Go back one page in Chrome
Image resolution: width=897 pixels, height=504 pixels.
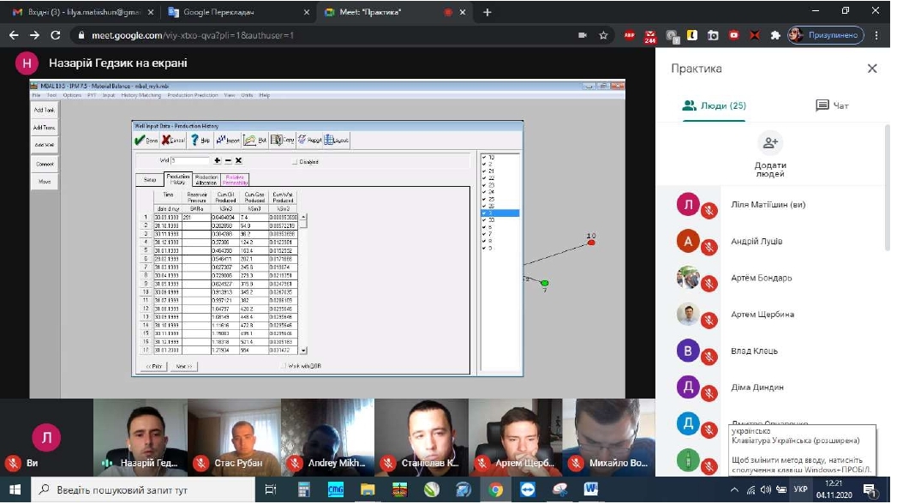click(14, 35)
